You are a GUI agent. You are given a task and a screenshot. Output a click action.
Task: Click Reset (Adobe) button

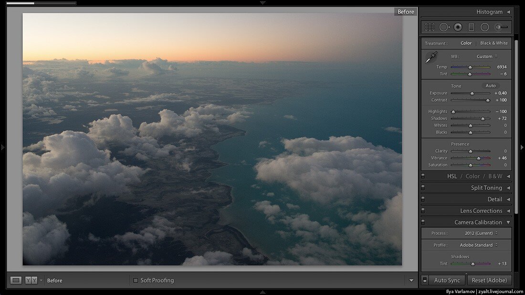[x=489, y=280]
